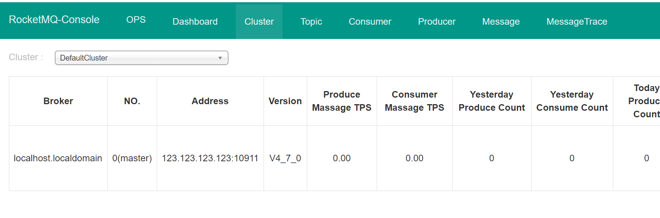Open the Message tab

click(501, 22)
